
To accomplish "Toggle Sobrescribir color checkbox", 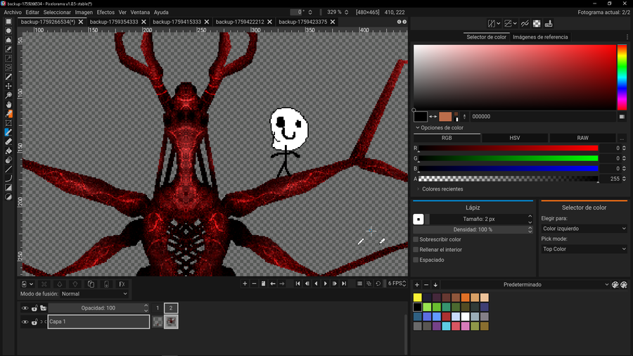I will click(416, 239).
